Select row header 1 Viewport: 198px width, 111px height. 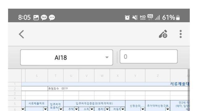click(x=15, y=84)
